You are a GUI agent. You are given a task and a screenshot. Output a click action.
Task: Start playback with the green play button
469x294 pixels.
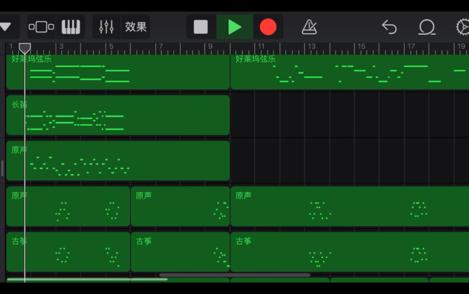[x=235, y=27]
